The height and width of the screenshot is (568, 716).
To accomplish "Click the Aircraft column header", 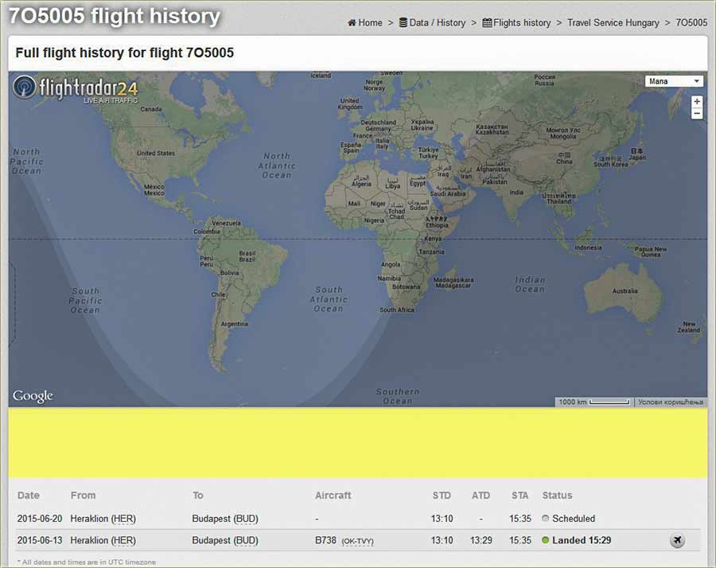I will (333, 496).
